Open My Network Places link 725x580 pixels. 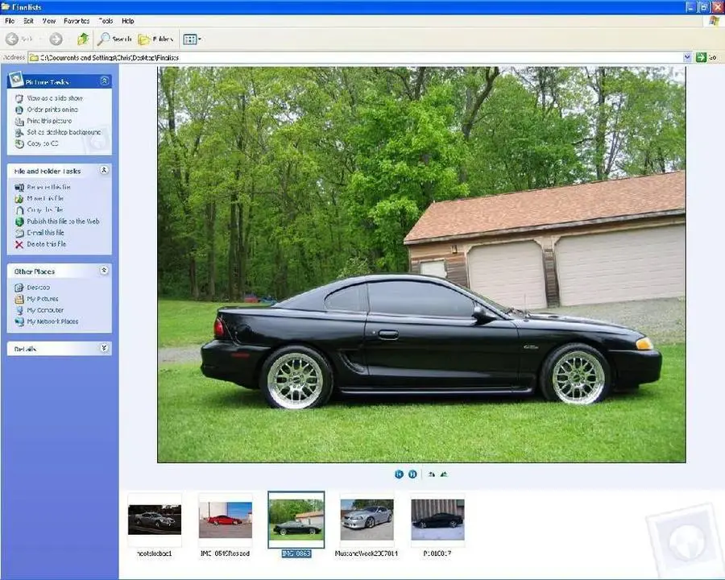coord(52,321)
